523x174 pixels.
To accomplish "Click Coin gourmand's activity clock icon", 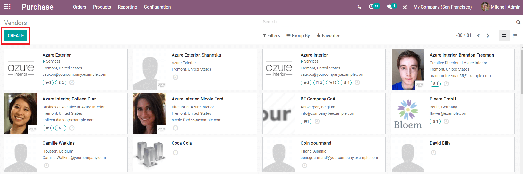I will click(x=305, y=165).
